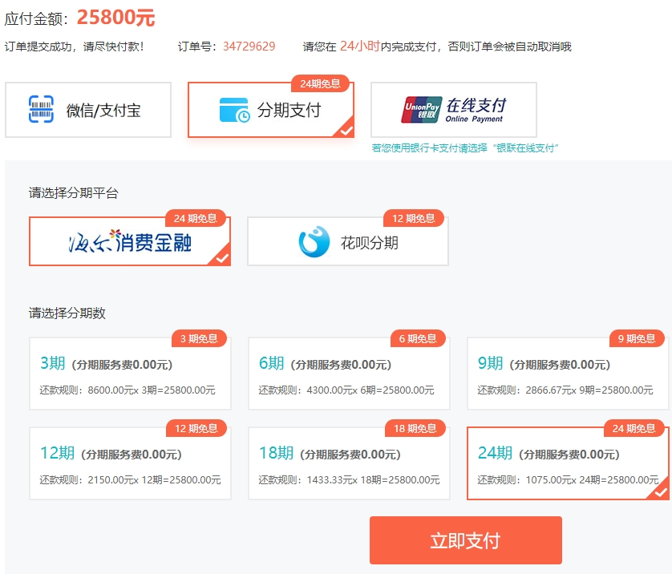This screenshot has height=574, width=672.
Task: Choose the 9期 installment plan
Action: [x=567, y=374]
